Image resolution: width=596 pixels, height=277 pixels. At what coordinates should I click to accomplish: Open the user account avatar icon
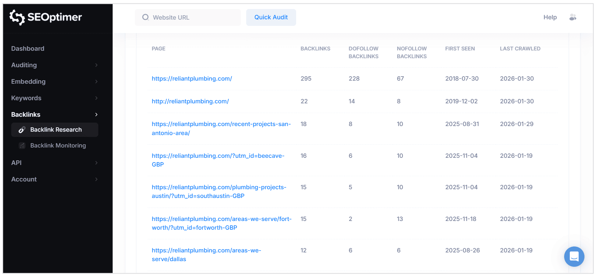(x=573, y=17)
